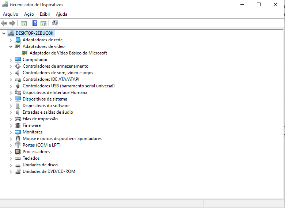Maximize the Gerenciador de Dispositivos window
Image resolution: width=285 pixels, height=208 pixels.
pos(259,4)
